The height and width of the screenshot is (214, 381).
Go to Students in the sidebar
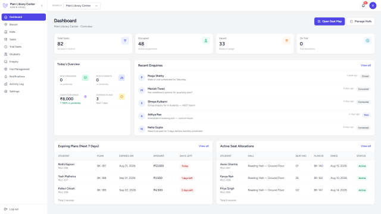[x=24, y=54]
